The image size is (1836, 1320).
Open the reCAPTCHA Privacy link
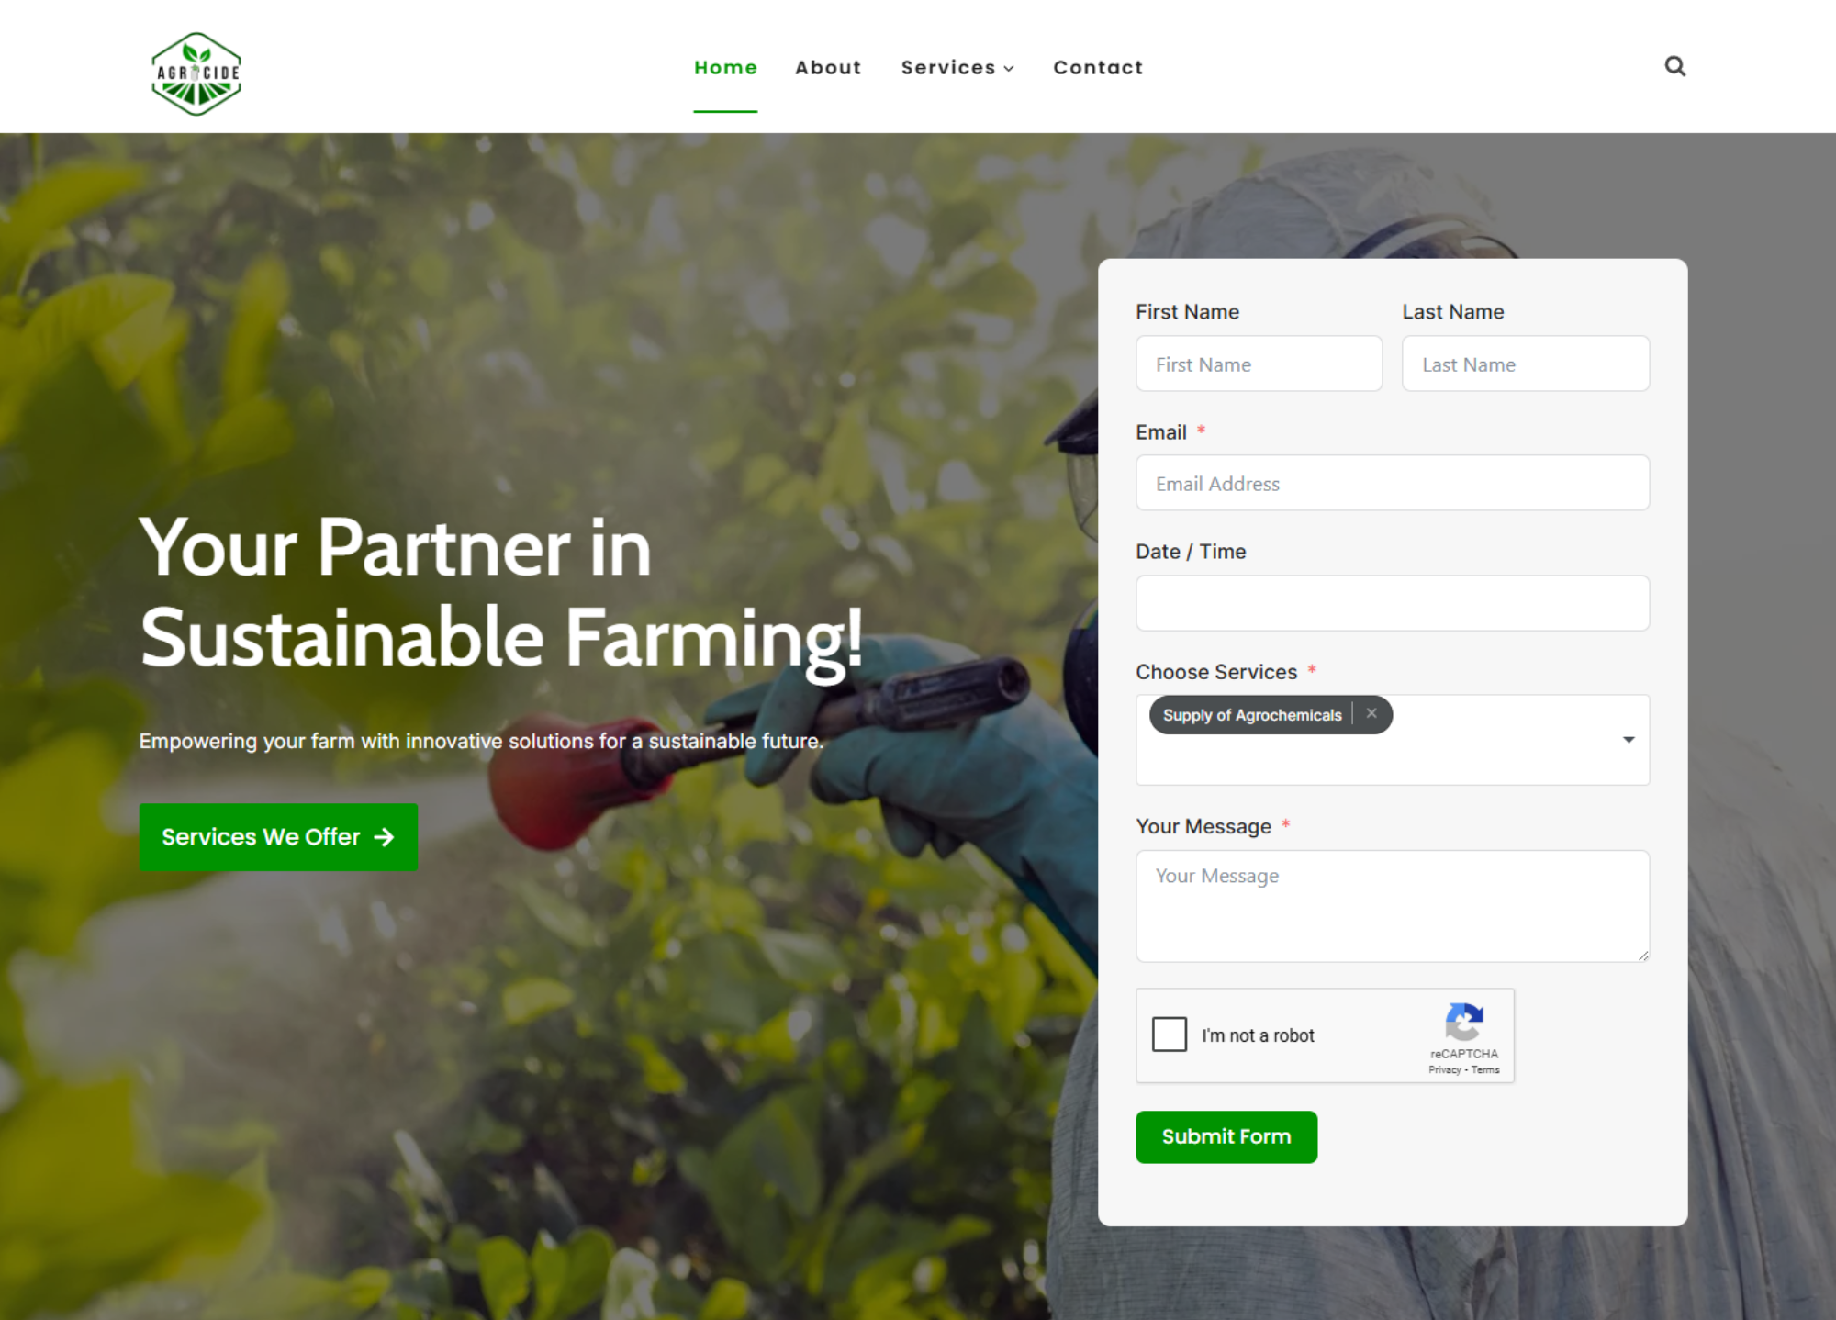pyautogui.click(x=1444, y=1069)
